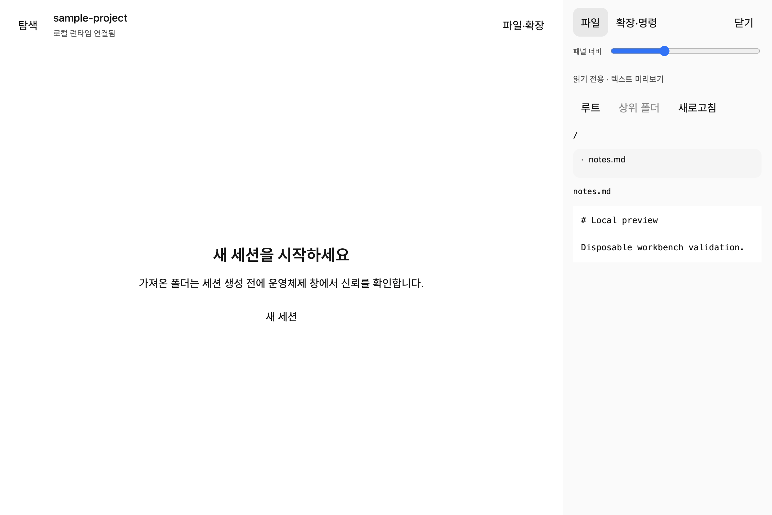The image size is (772, 515).
Task: Open the 탐색 navigation button
Action: pyautogui.click(x=28, y=25)
